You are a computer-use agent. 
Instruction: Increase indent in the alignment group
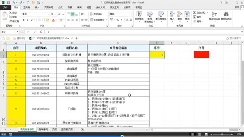(x=86, y=20)
